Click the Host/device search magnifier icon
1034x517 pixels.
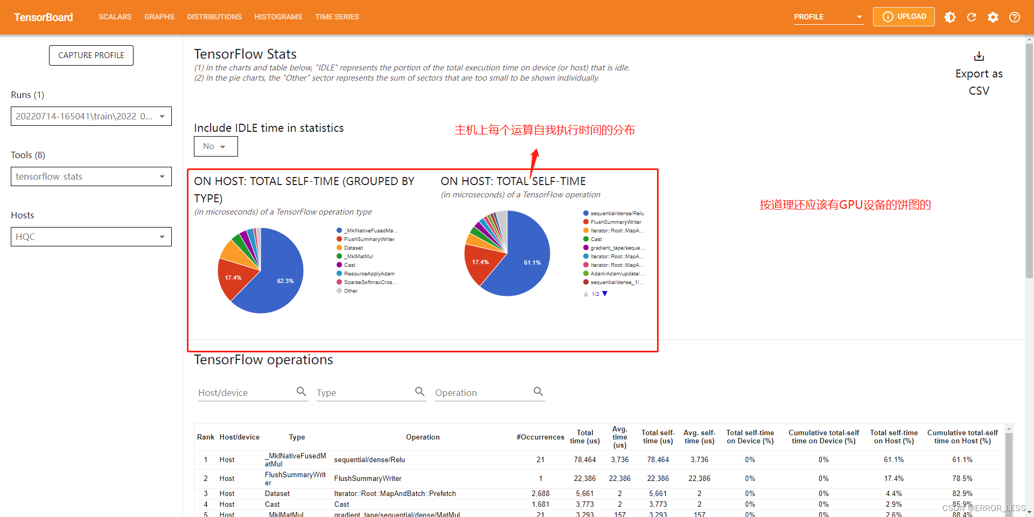coord(302,391)
